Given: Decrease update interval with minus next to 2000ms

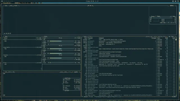Looking at the screenshot, I should (169, 6).
